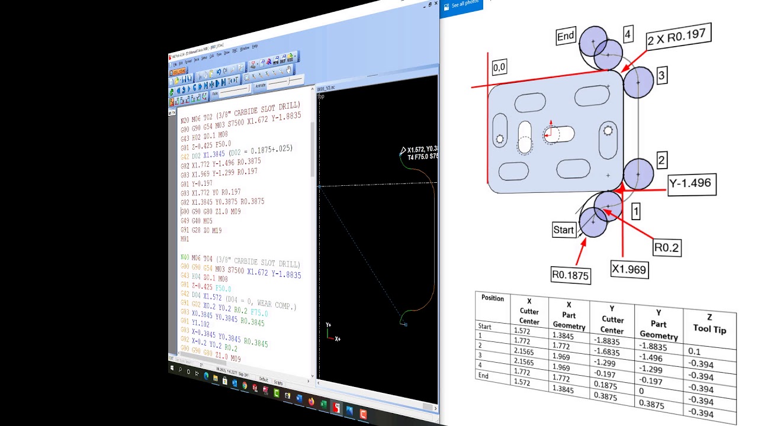The height and width of the screenshot is (426, 758).
Task: Click the New file toolbar icon
Action: [x=171, y=82]
